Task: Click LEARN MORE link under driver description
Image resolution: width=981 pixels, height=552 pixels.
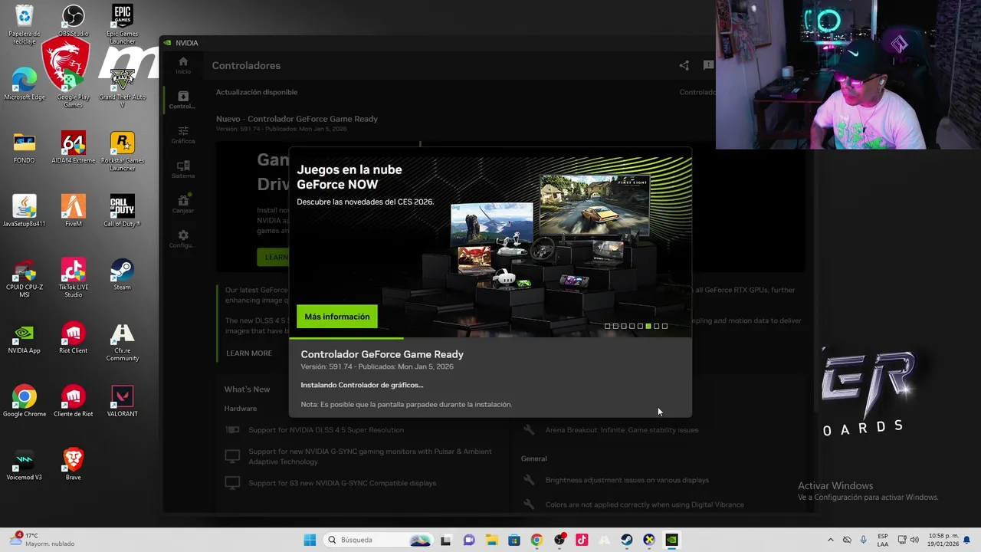Action: pyautogui.click(x=249, y=353)
